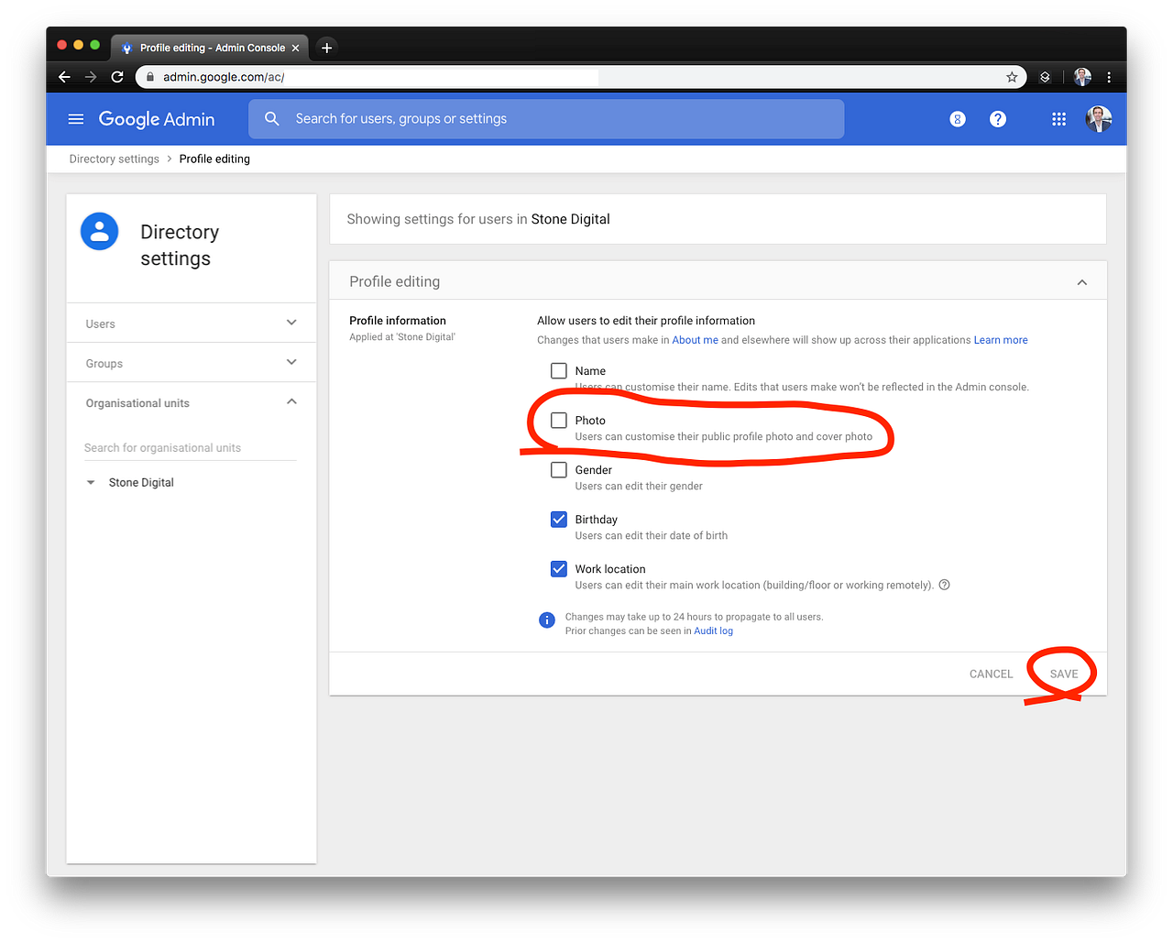Click the search magnifier in the admin search bar
The width and height of the screenshot is (1173, 943).
click(271, 118)
